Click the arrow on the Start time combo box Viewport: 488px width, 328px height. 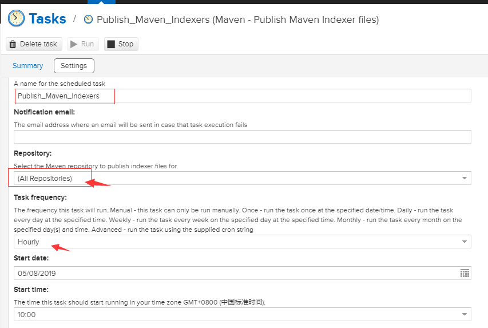click(465, 314)
